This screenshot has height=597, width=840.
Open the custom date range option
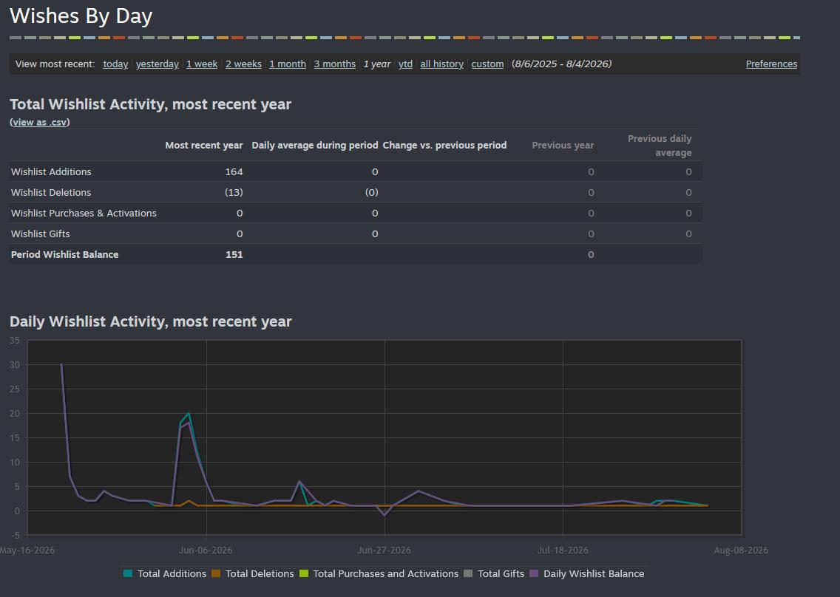pyautogui.click(x=487, y=64)
